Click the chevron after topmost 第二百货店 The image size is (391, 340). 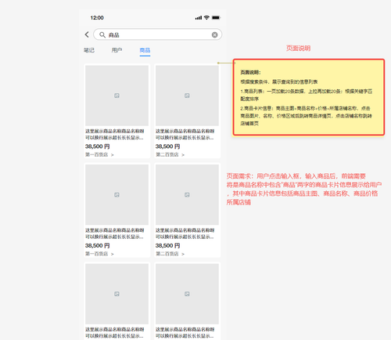pos(183,155)
